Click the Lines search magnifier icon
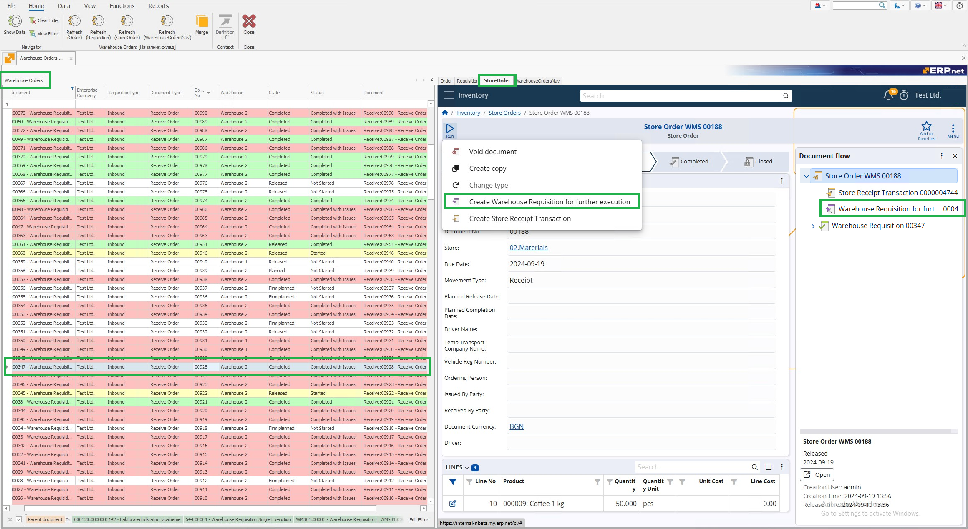968x529 pixels. 754,467
